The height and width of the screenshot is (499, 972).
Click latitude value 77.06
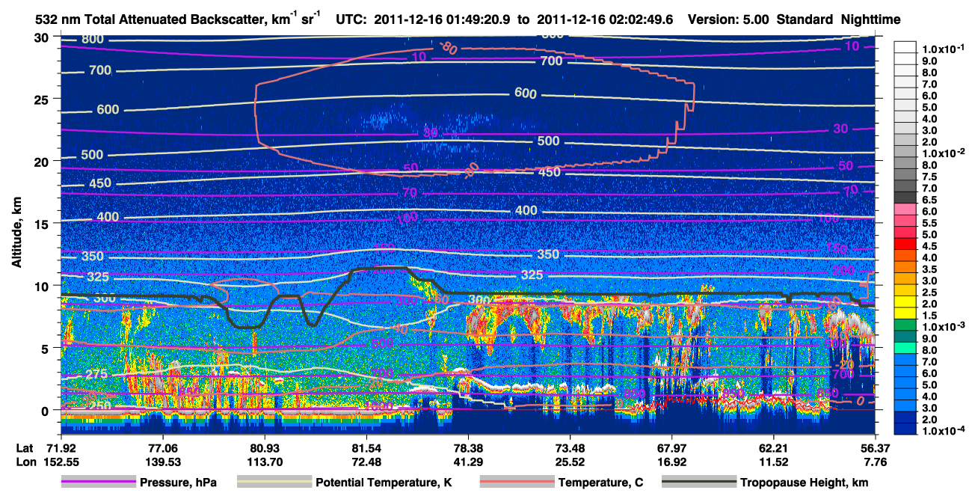coord(162,447)
